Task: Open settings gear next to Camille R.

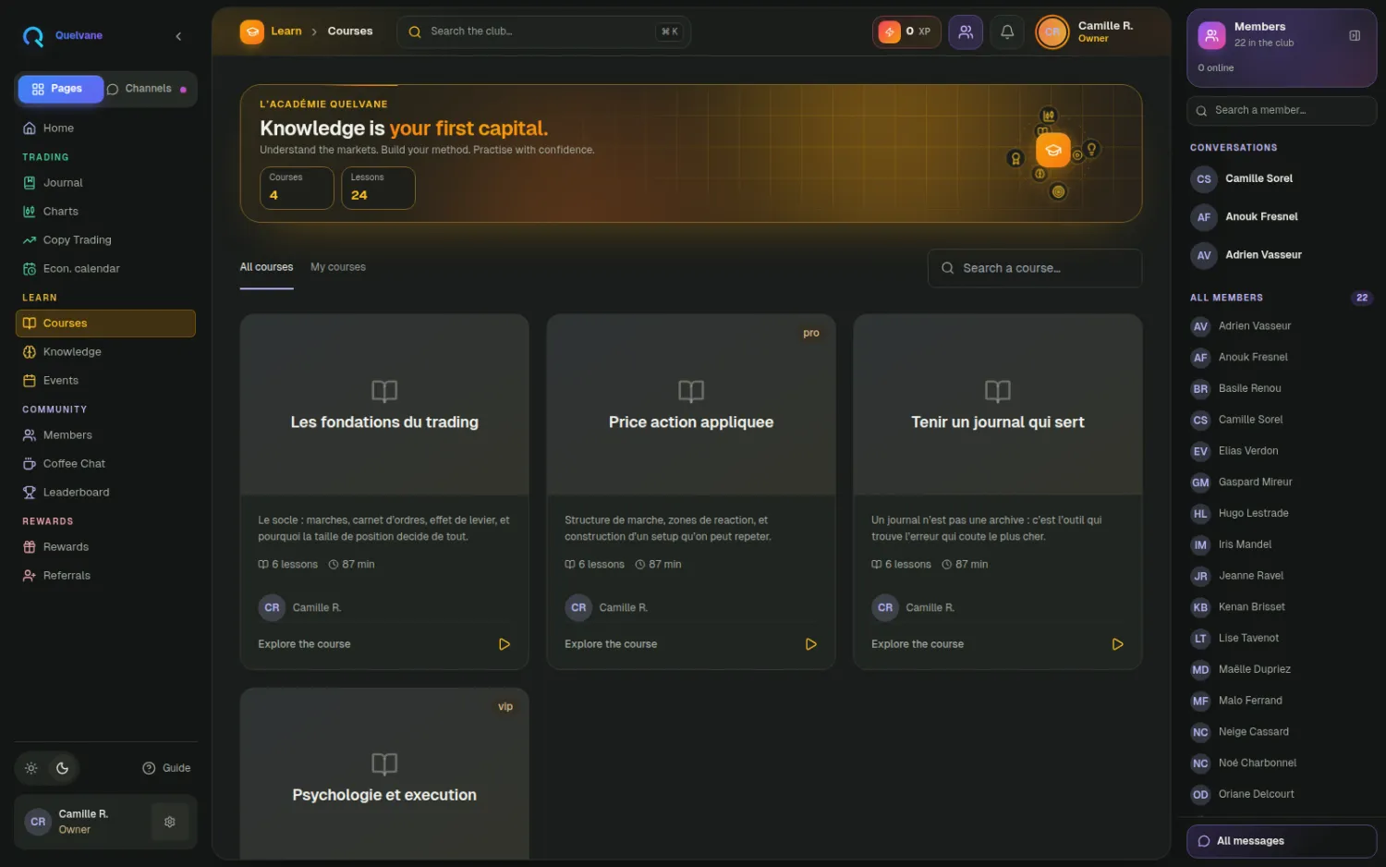Action: [170, 822]
